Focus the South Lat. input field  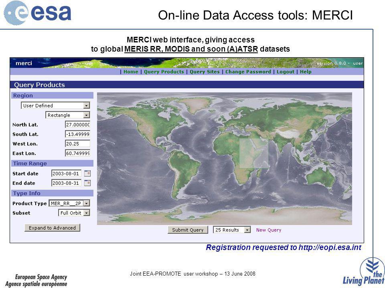pyautogui.click(x=77, y=134)
